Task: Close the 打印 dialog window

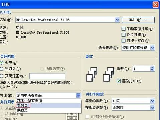Action: [156, 5]
